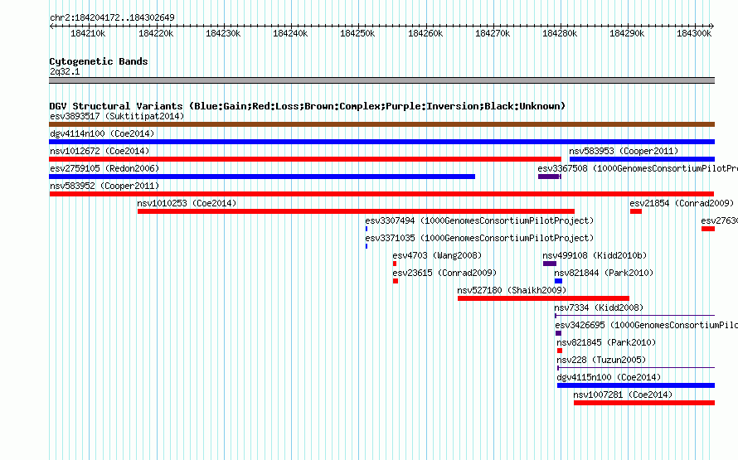Open esv3307494 1000Genomes label
Viewport: 738px width, 460px height.
tap(479, 220)
